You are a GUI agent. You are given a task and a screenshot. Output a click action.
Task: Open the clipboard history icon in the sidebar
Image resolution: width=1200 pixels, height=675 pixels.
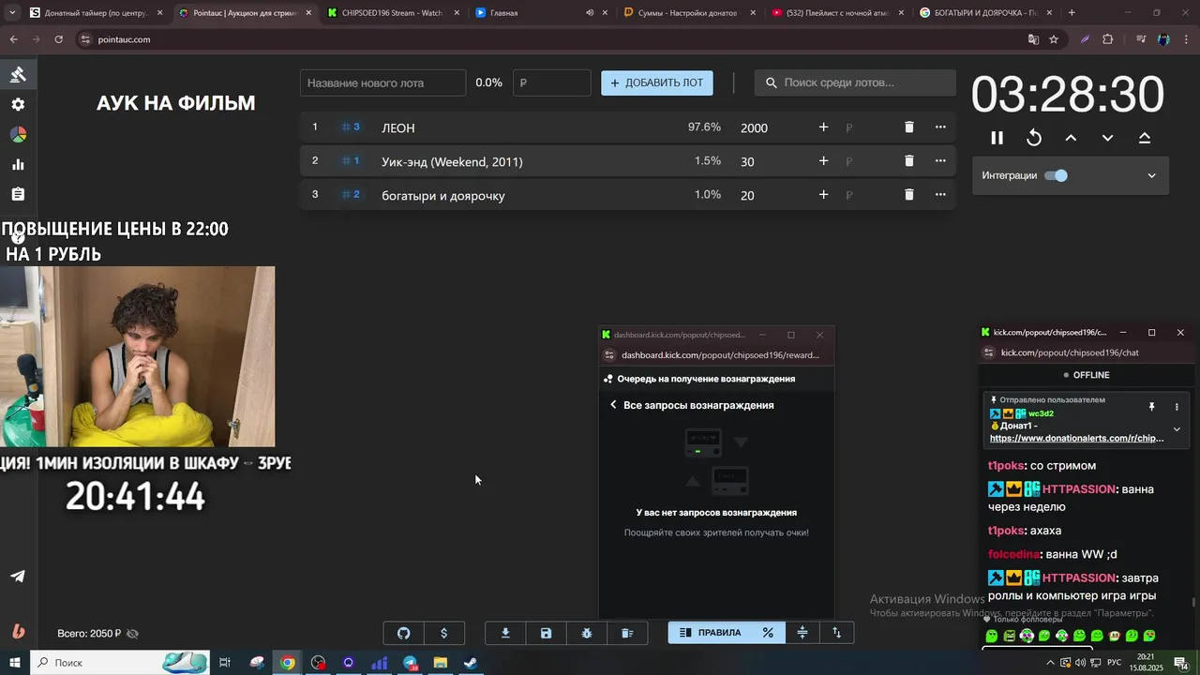(18, 195)
